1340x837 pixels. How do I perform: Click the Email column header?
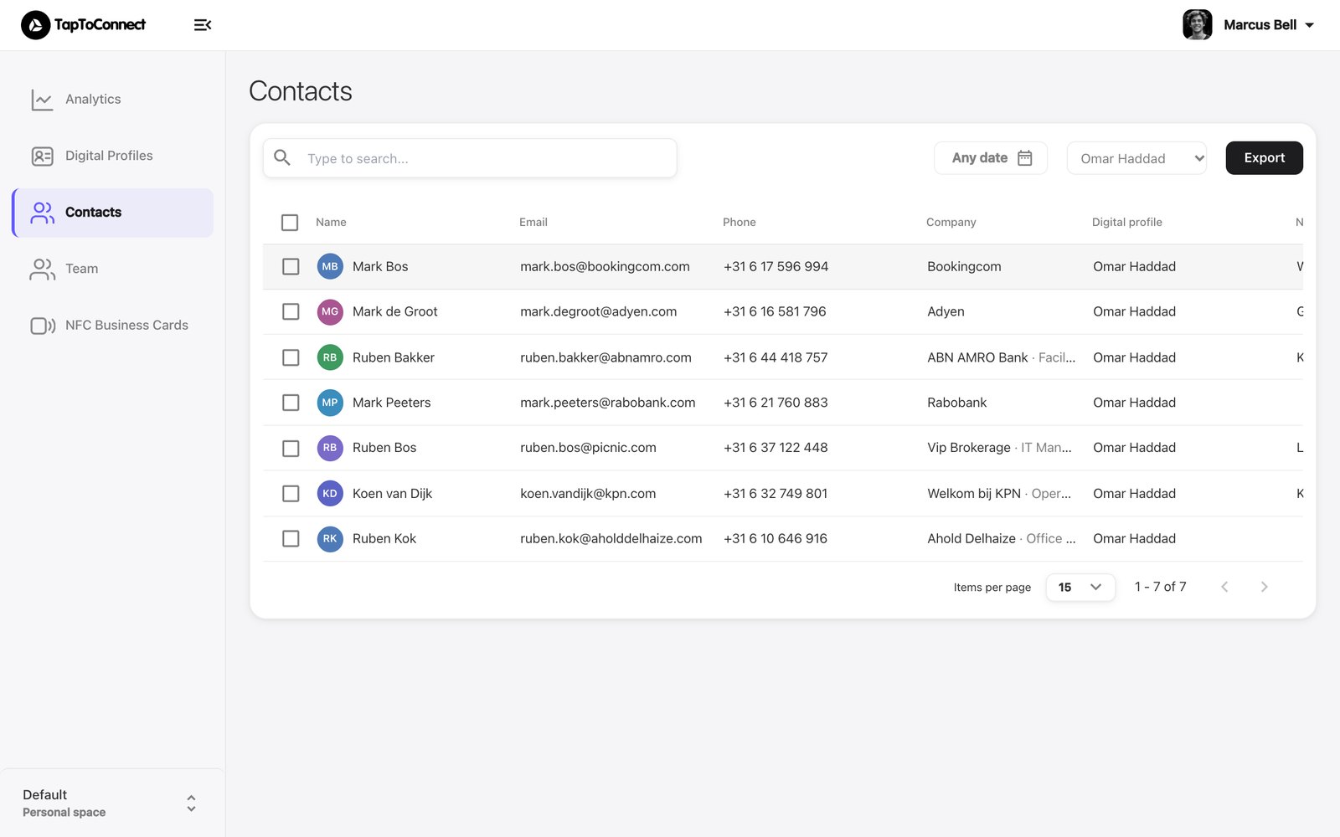pyautogui.click(x=533, y=223)
